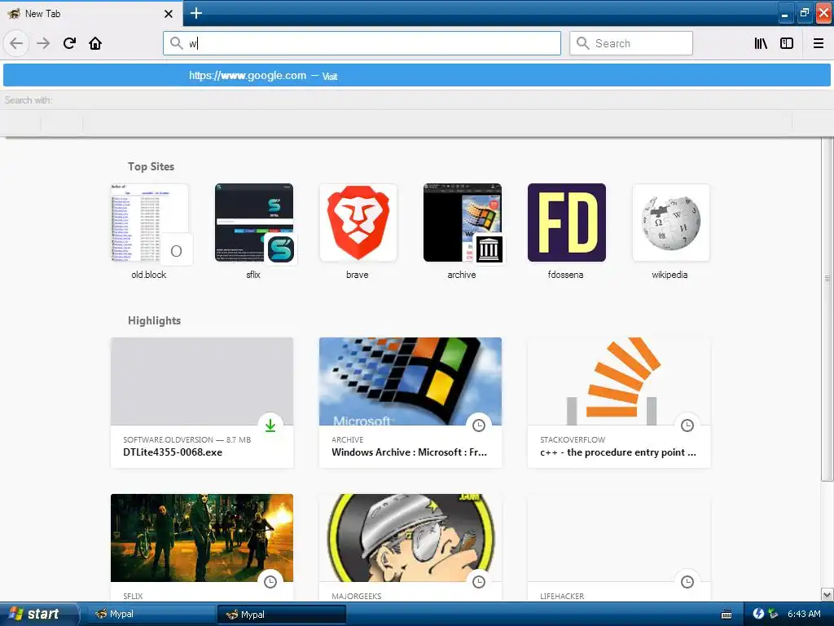Click the Stack Overflow logo thumbnail
Viewport: 834px width, 626px height.
click(619, 381)
